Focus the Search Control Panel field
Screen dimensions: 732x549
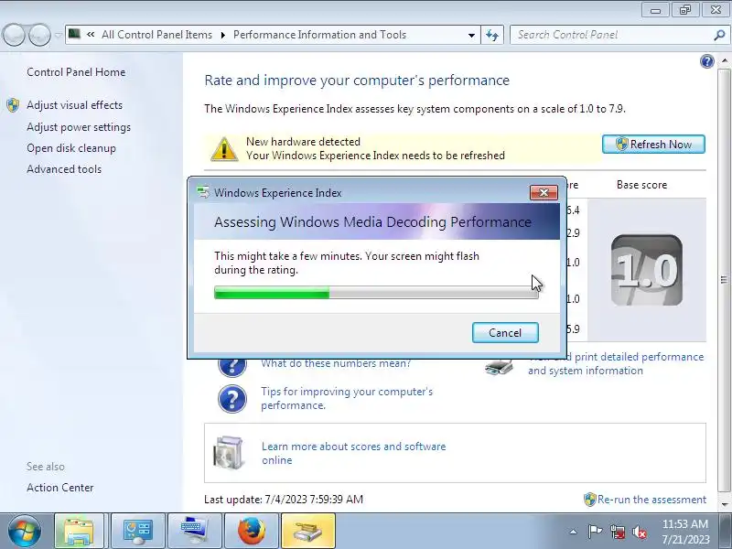pos(611,35)
